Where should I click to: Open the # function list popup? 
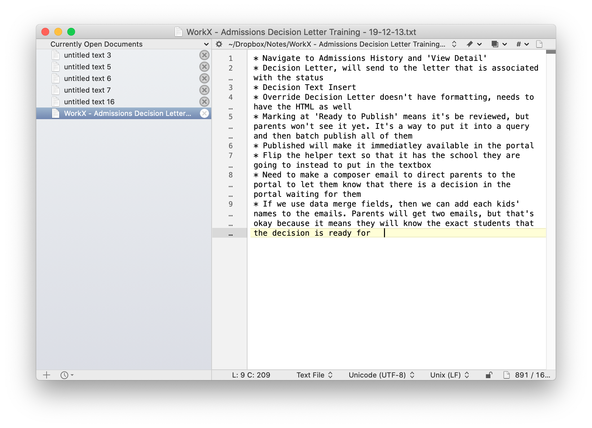point(522,44)
